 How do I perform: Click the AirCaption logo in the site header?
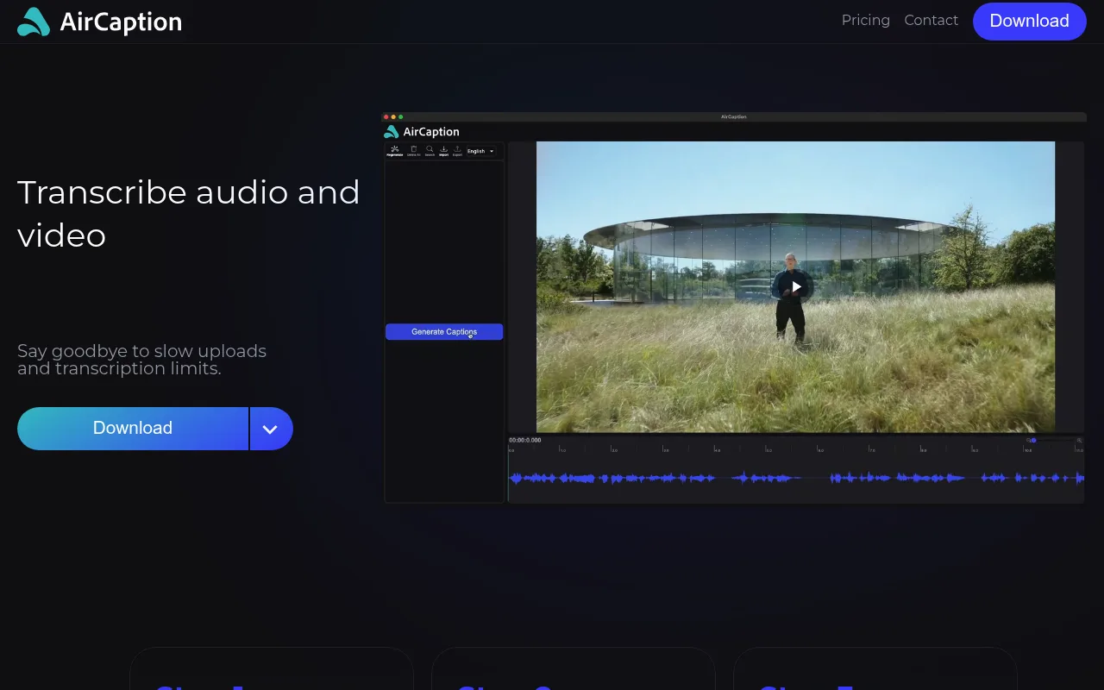tap(99, 22)
